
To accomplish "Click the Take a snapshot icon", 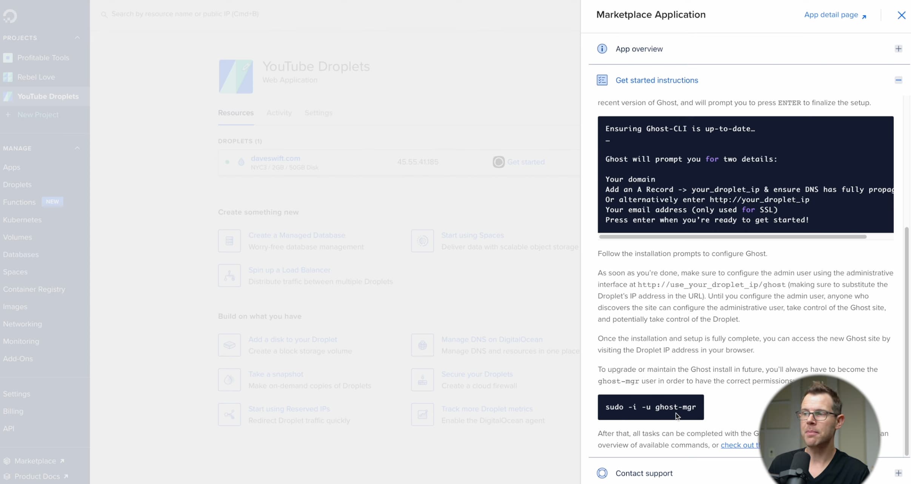I will [229, 380].
